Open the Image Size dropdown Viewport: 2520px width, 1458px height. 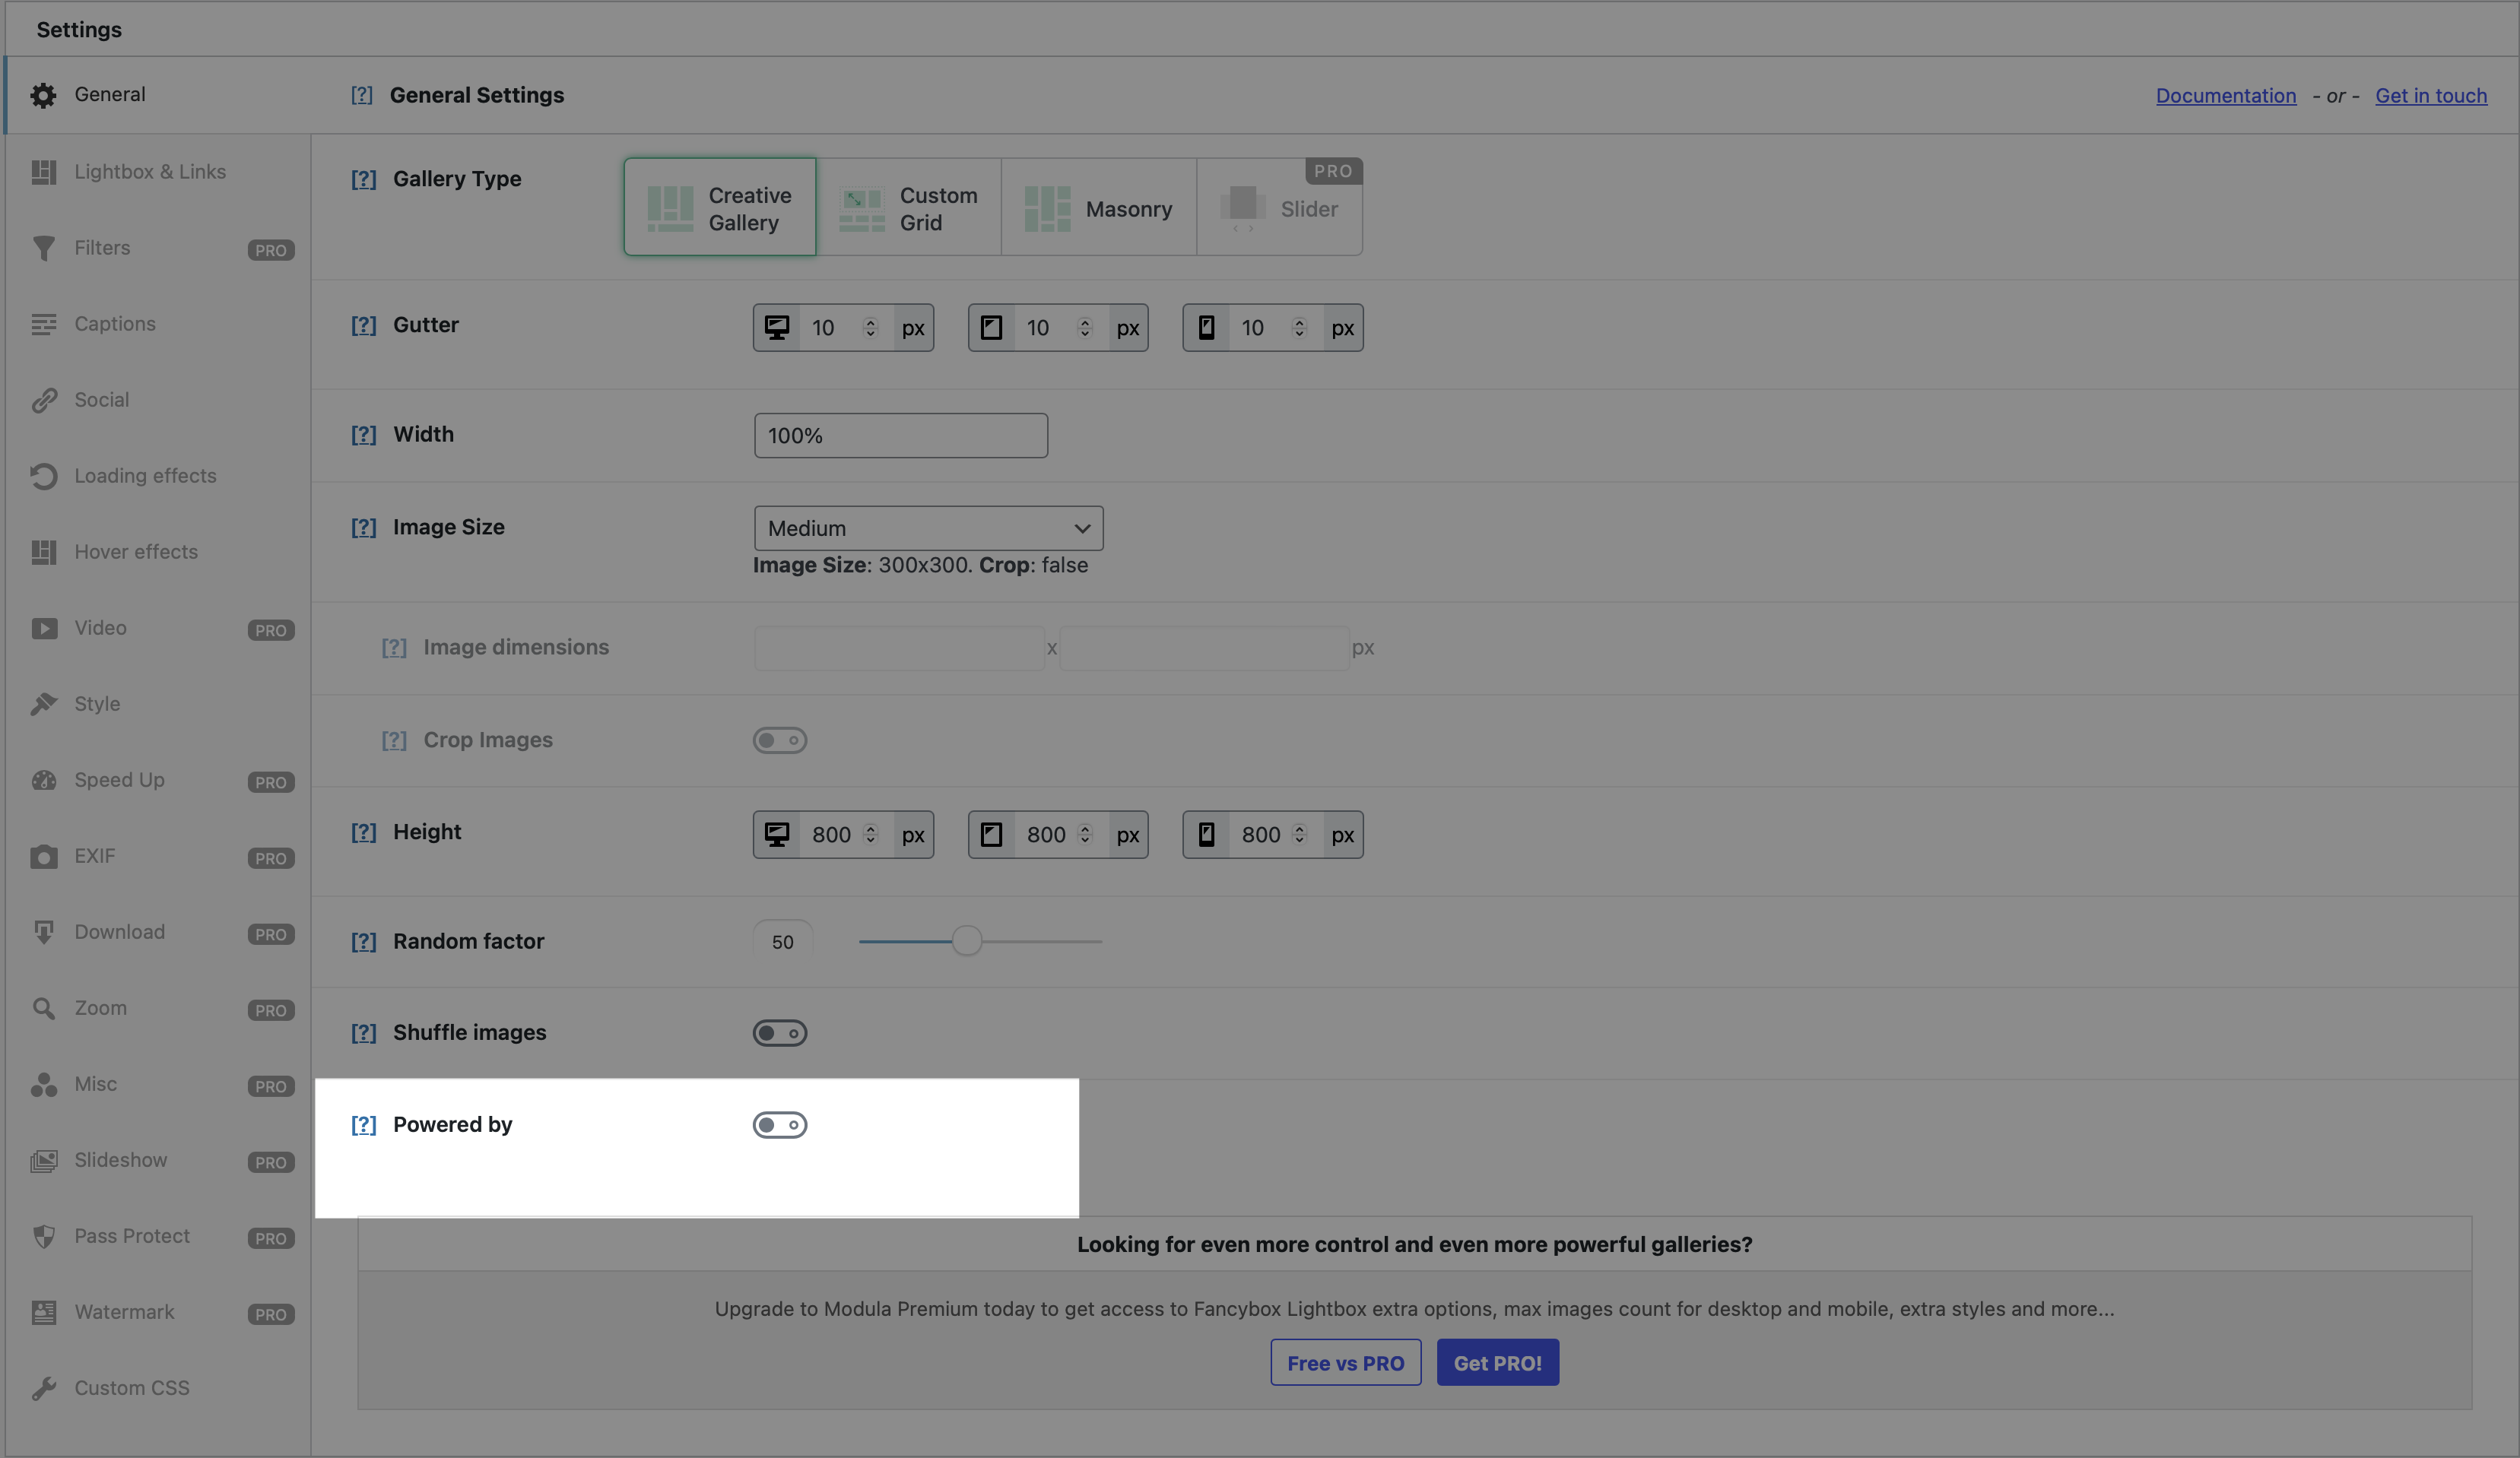928,528
